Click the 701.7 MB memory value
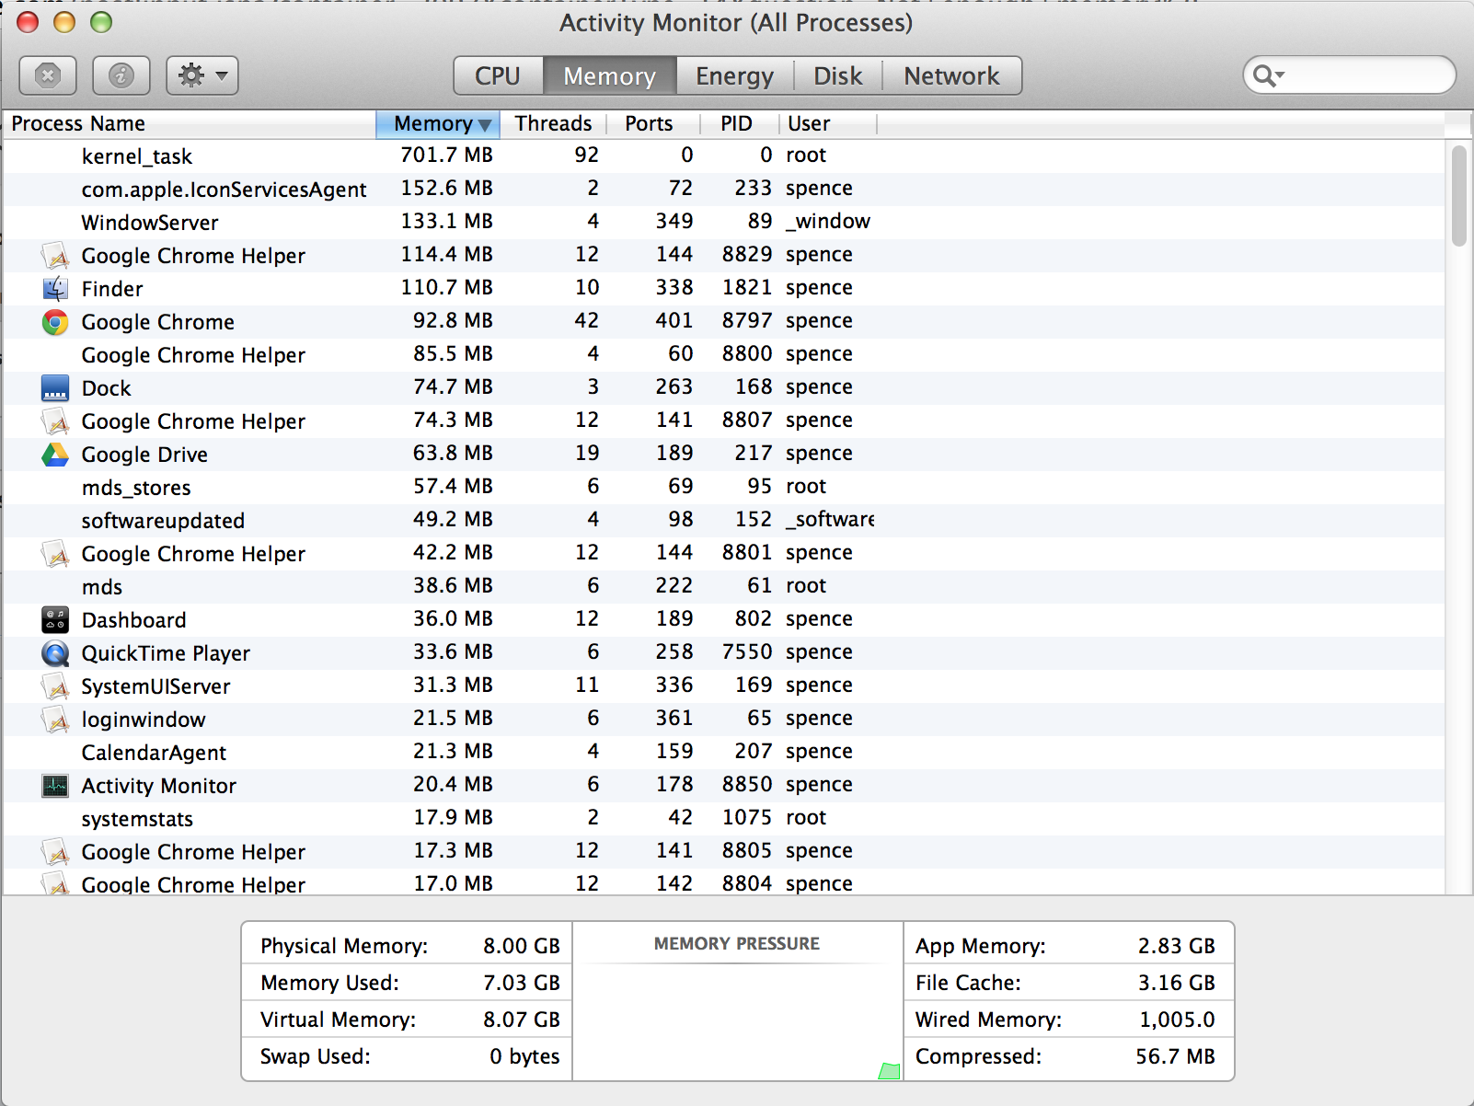This screenshot has width=1474, height=1106. [447, 155]
